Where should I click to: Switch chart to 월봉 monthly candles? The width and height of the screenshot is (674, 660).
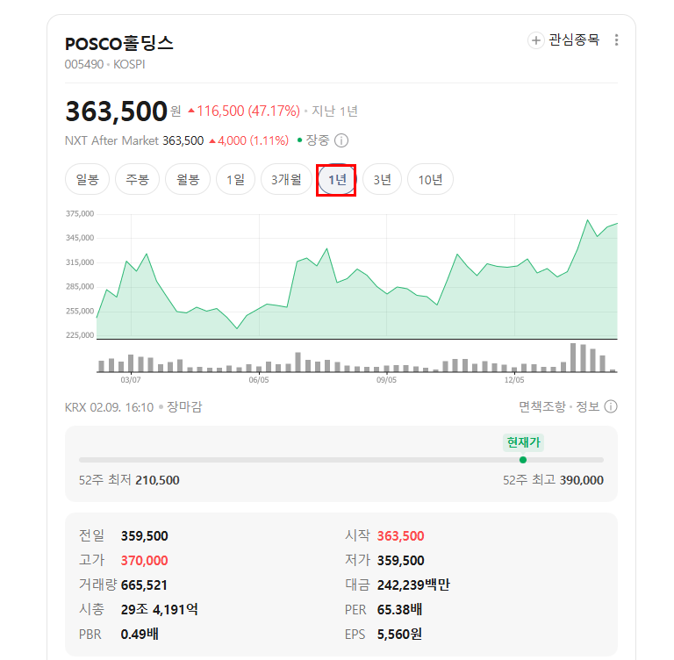coord(188,179)
